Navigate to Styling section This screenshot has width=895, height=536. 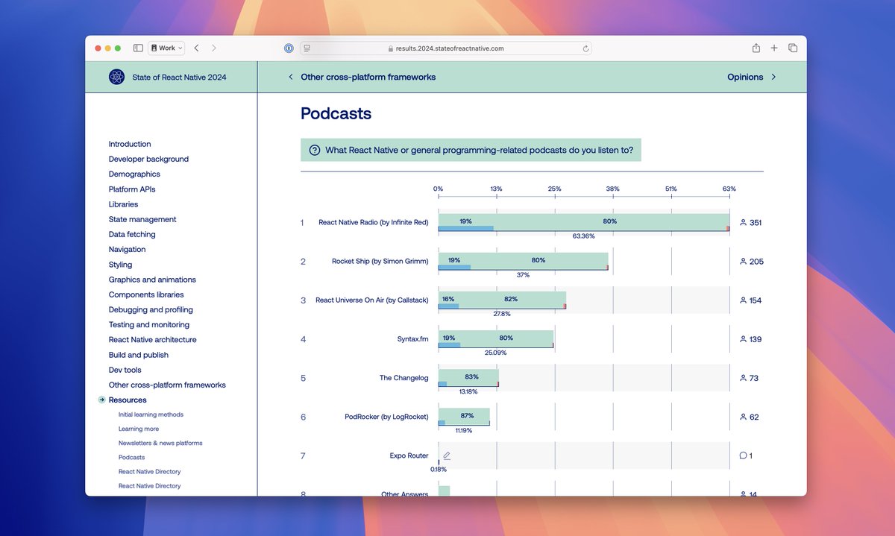(x=120, y=265)
